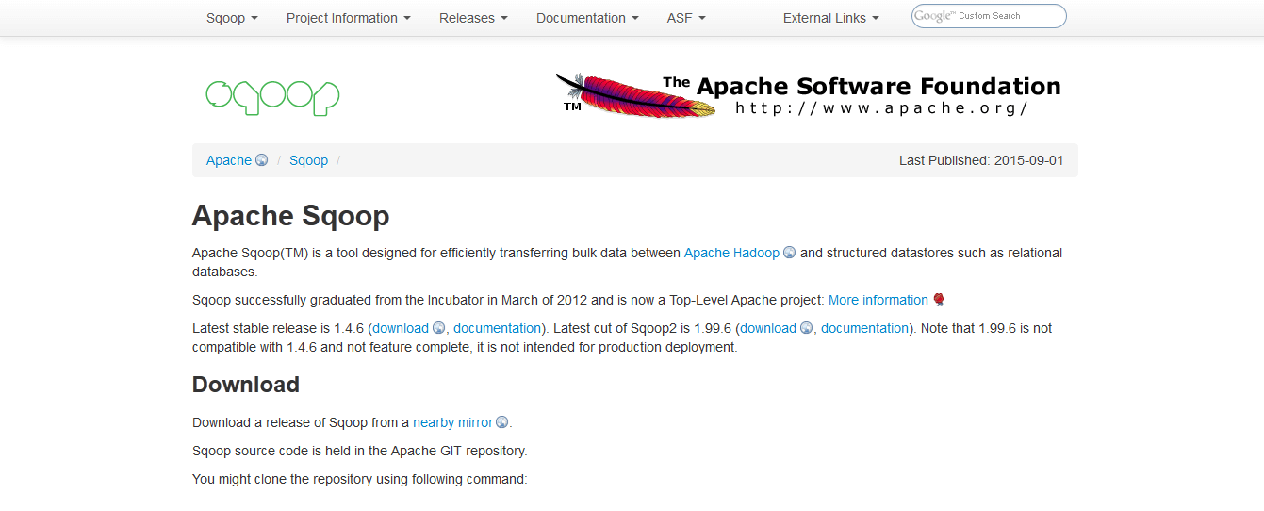Click external link icon beside Apache breadcrumb
This screenshot has height=511, width=1264.
point(261,160)
